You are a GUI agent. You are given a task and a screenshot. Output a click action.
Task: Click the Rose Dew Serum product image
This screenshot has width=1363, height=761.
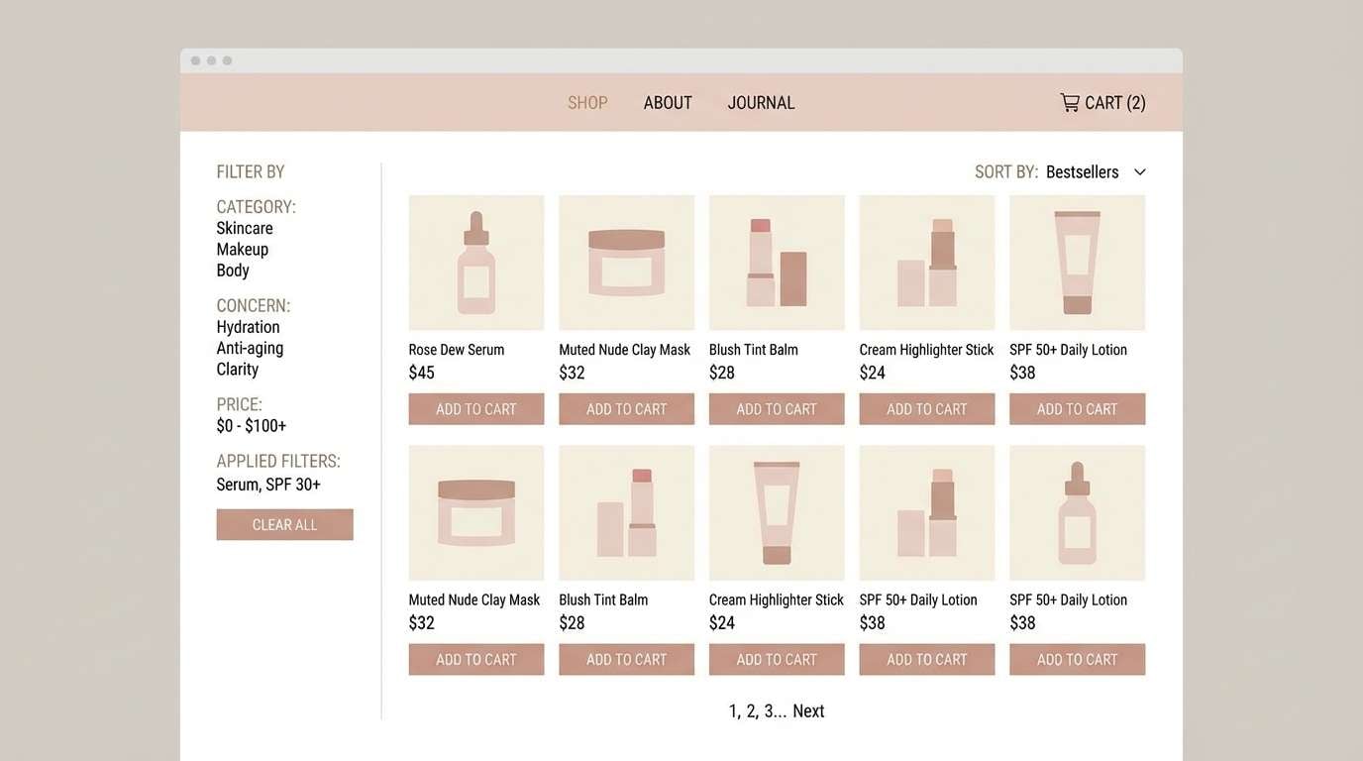[476, 262]
